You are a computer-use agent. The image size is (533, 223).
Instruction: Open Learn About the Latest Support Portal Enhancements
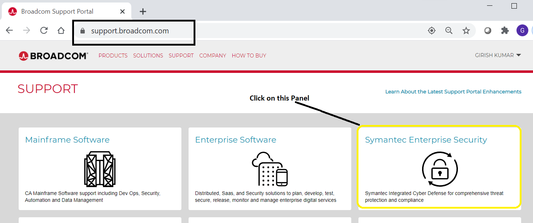(453, 92)
